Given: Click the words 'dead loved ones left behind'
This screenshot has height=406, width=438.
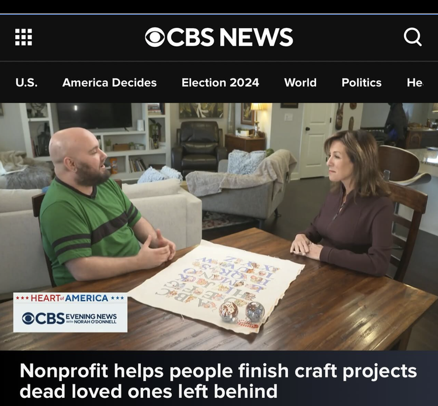Looking at the screenshot, I should pos(148,391).
